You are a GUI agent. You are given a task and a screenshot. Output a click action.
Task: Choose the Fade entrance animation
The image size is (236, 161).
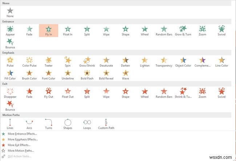point(29,31)
